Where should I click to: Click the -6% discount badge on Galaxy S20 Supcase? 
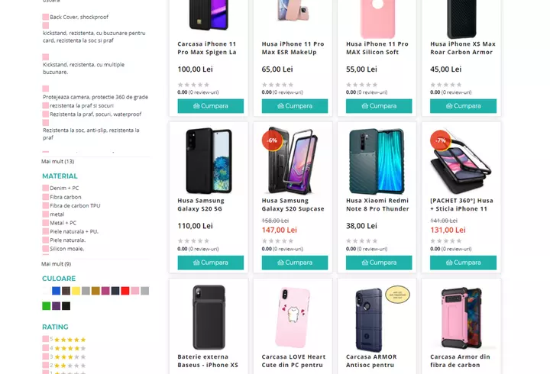(270, 141)
